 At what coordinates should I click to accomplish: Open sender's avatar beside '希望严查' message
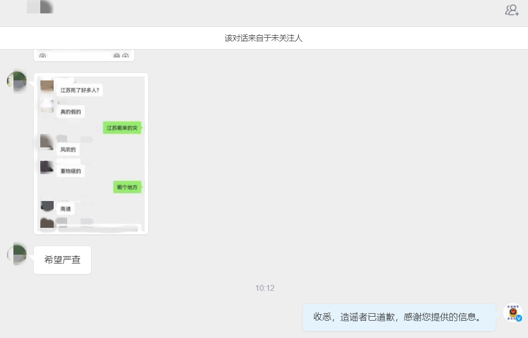tap(16, 254)
